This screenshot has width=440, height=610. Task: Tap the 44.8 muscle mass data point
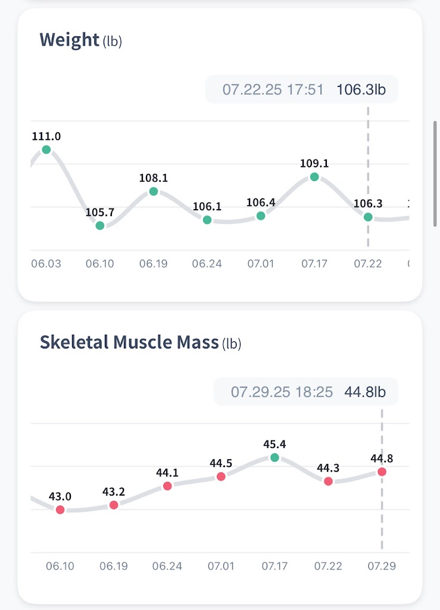[x=382, y=471]
